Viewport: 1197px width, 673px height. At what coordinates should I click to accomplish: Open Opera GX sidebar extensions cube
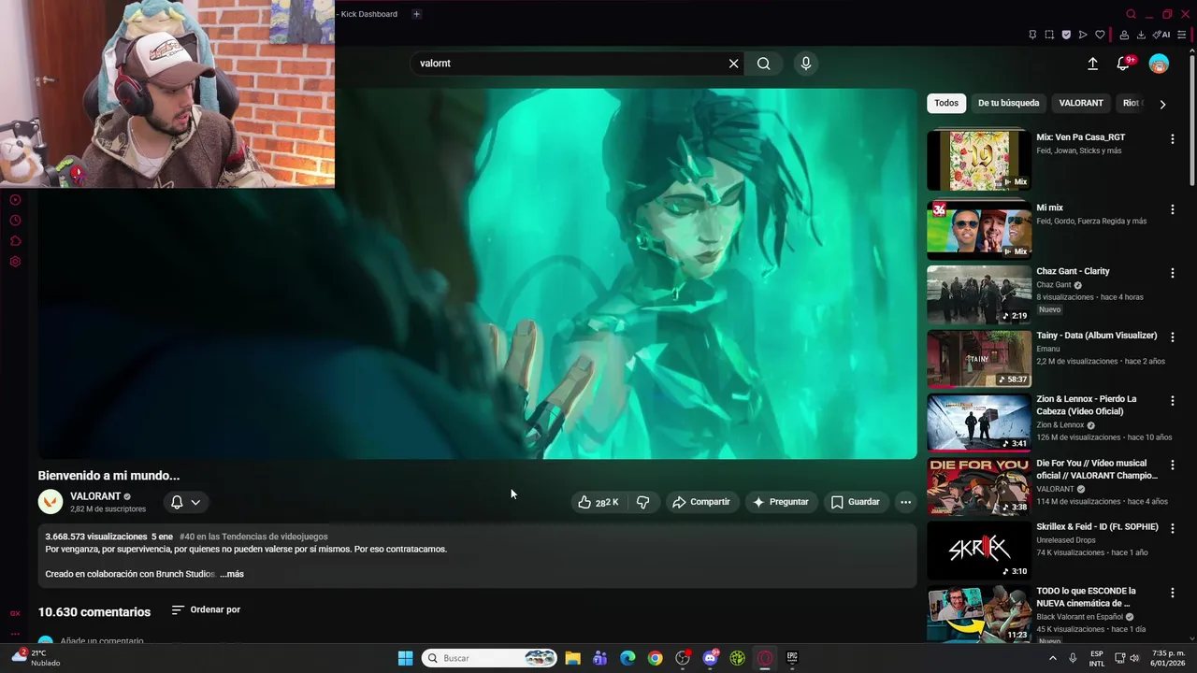(x=15, y=241)
